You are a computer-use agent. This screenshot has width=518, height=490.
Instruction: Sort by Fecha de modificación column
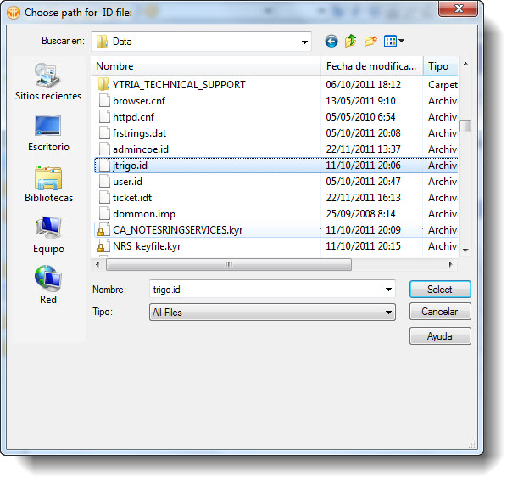pos(371,66)
